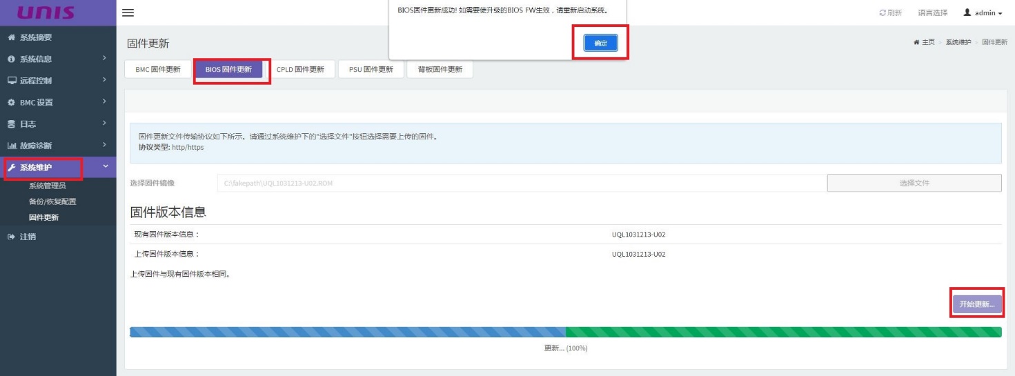Click the firmware image path field
Image resolution: width=1015 pixels, height=376 pixels.
tap(521, 183)
